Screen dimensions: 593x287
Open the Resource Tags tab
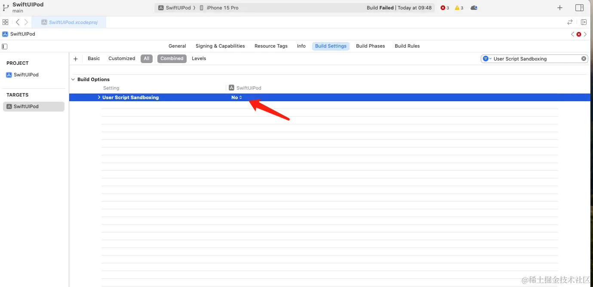(271, 46)
